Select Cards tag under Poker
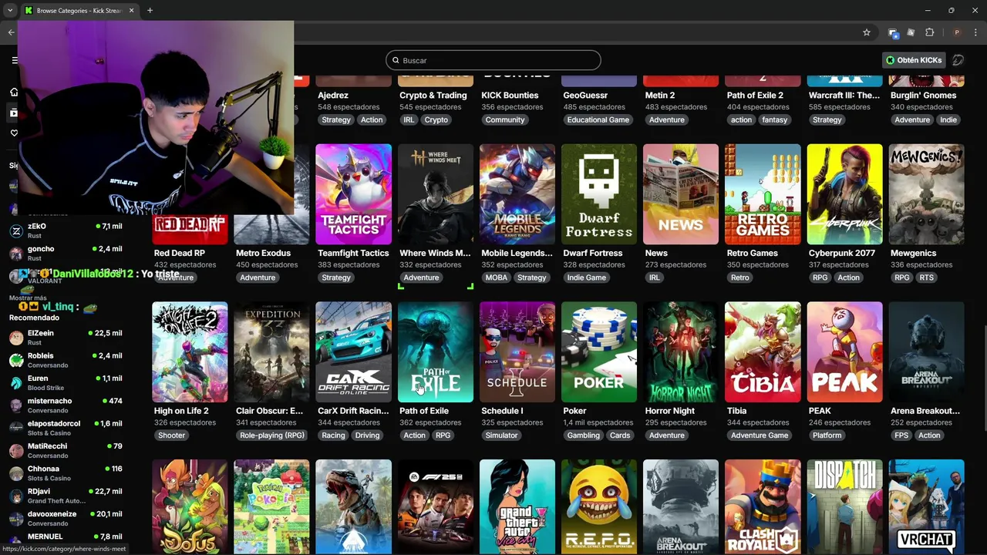 click(620, 436)
